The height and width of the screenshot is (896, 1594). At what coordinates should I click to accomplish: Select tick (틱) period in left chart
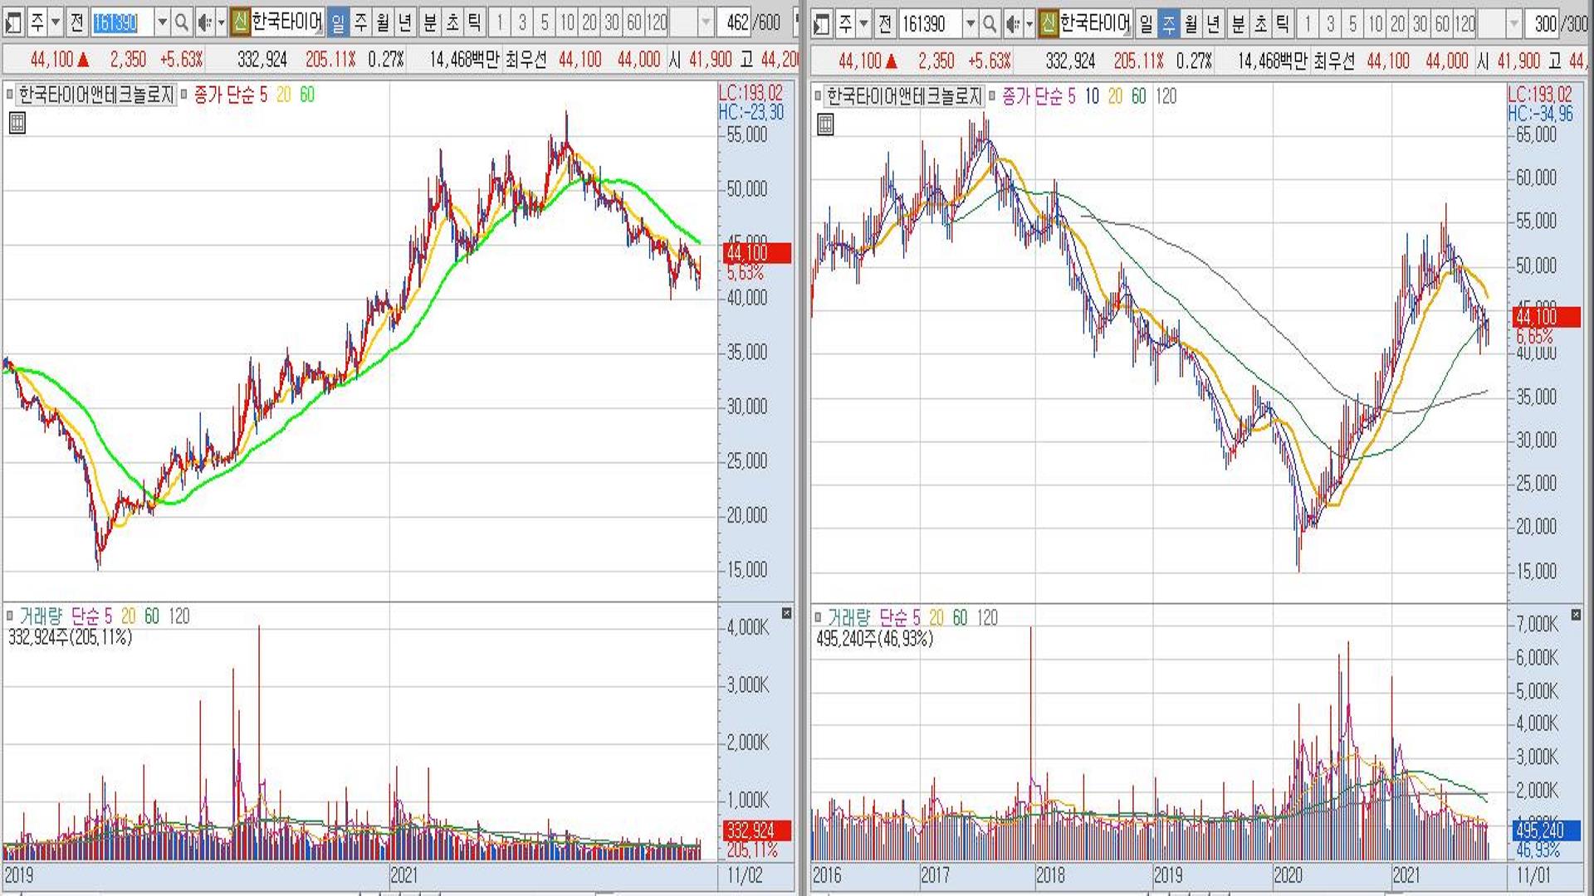tap(474, 23)
